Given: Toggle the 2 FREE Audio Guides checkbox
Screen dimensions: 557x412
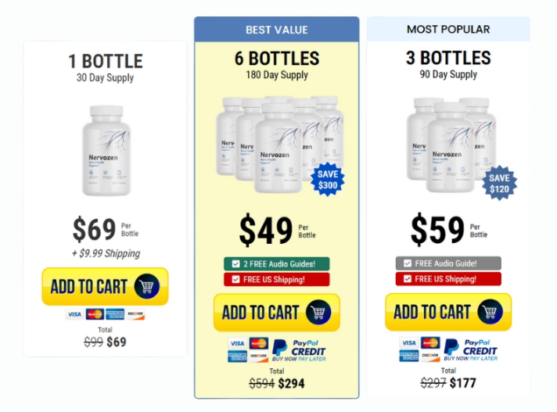Looking at the screenshot, I should click(x=235, y=264).
